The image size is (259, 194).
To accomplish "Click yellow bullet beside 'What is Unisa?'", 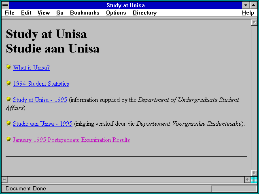I will [8, 67].
